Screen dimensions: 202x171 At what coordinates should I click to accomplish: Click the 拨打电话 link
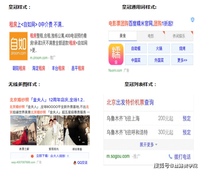click(182, 157)
